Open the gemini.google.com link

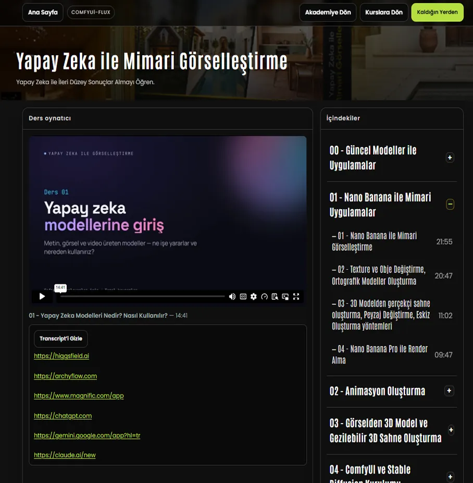(x=87, y=435)
